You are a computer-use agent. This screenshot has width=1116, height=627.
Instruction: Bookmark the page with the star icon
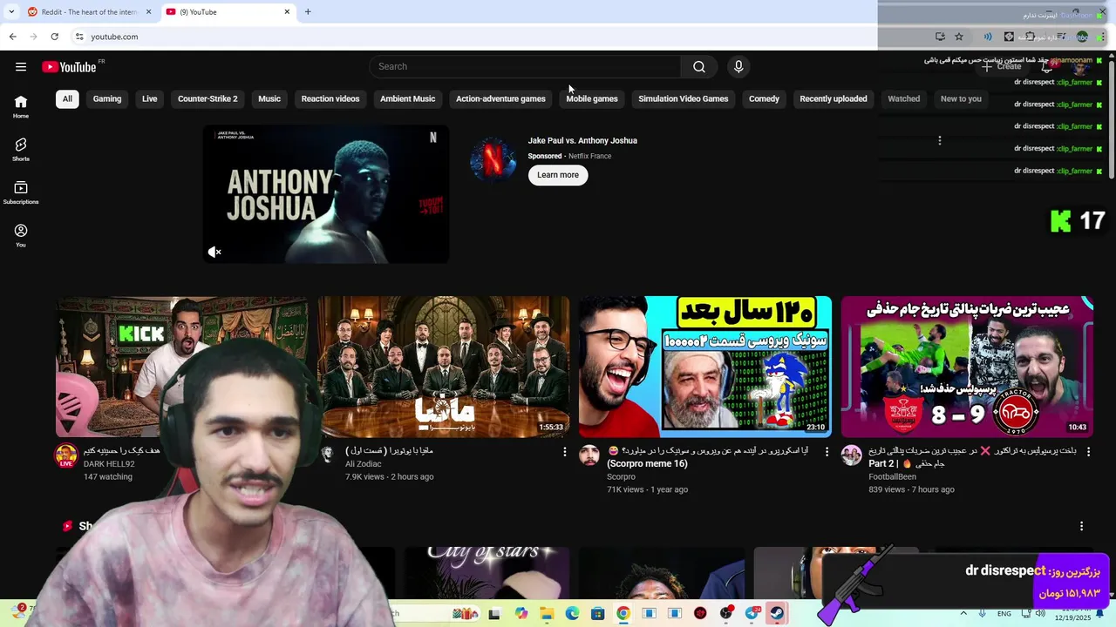(x=959, y=37)
